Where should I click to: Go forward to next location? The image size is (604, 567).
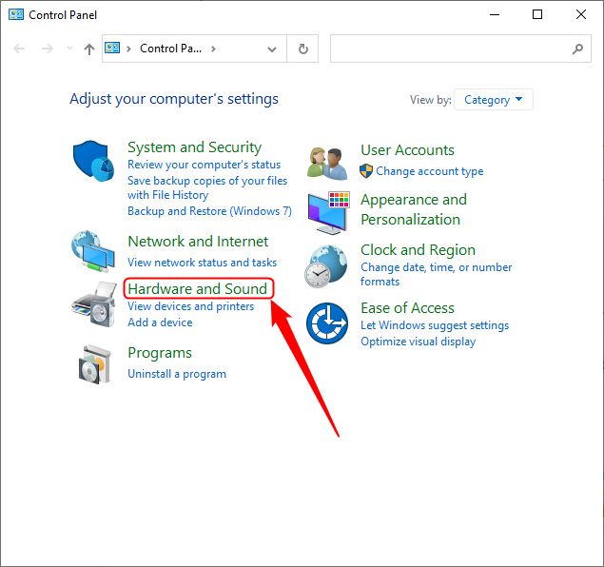click(x=48, y=49)
